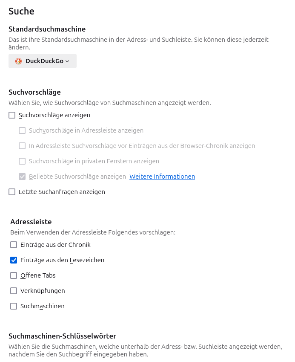Select the 'Suchmaschinen' checkbox
The image size is (295, 362).
click(x=14, y=306)
